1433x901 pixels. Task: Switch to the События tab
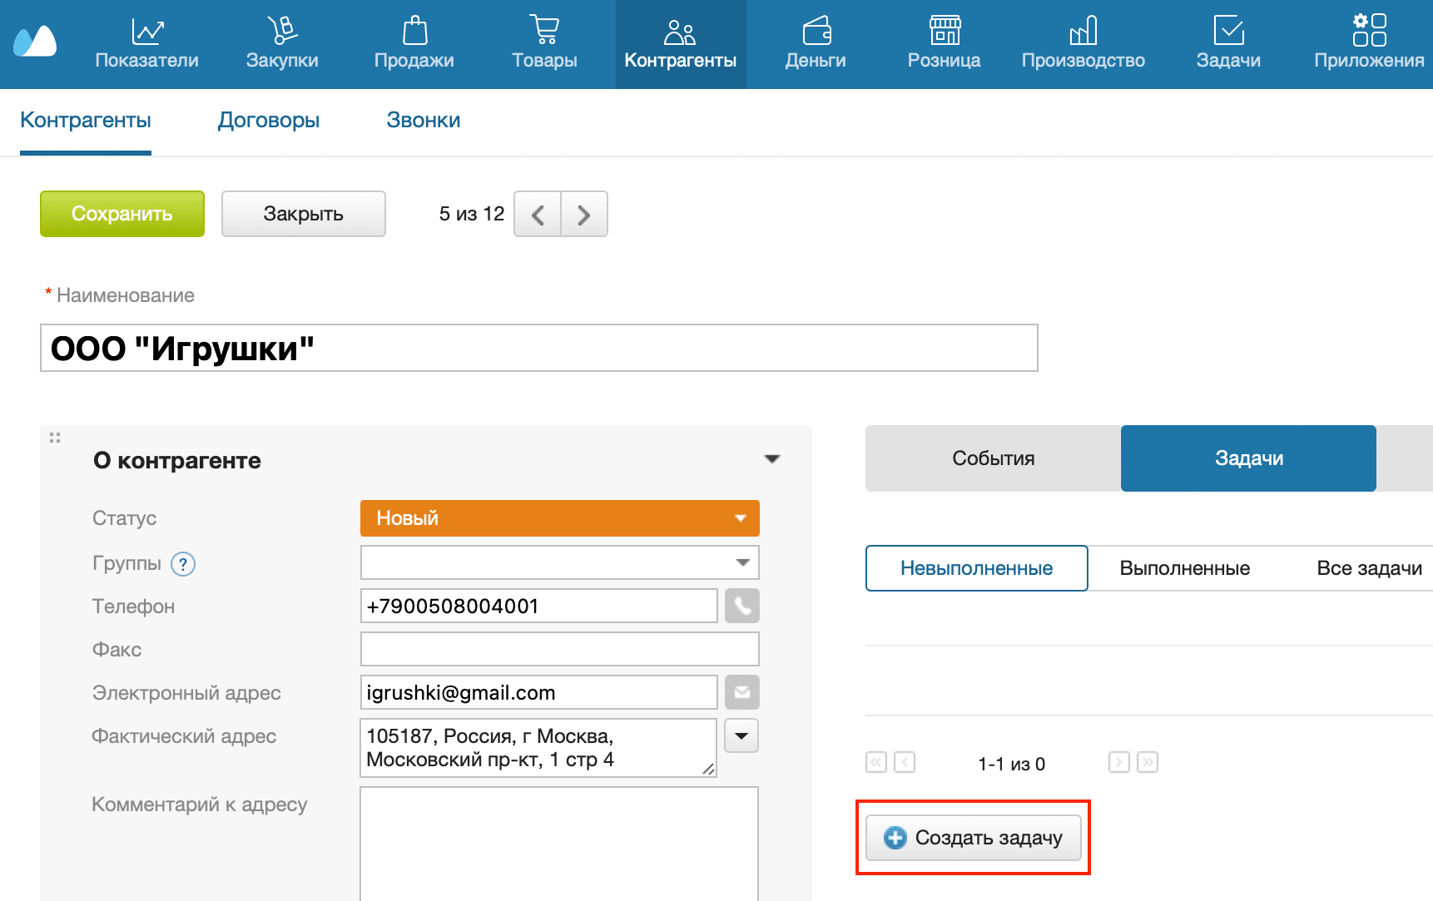click(x=993, y=458)
